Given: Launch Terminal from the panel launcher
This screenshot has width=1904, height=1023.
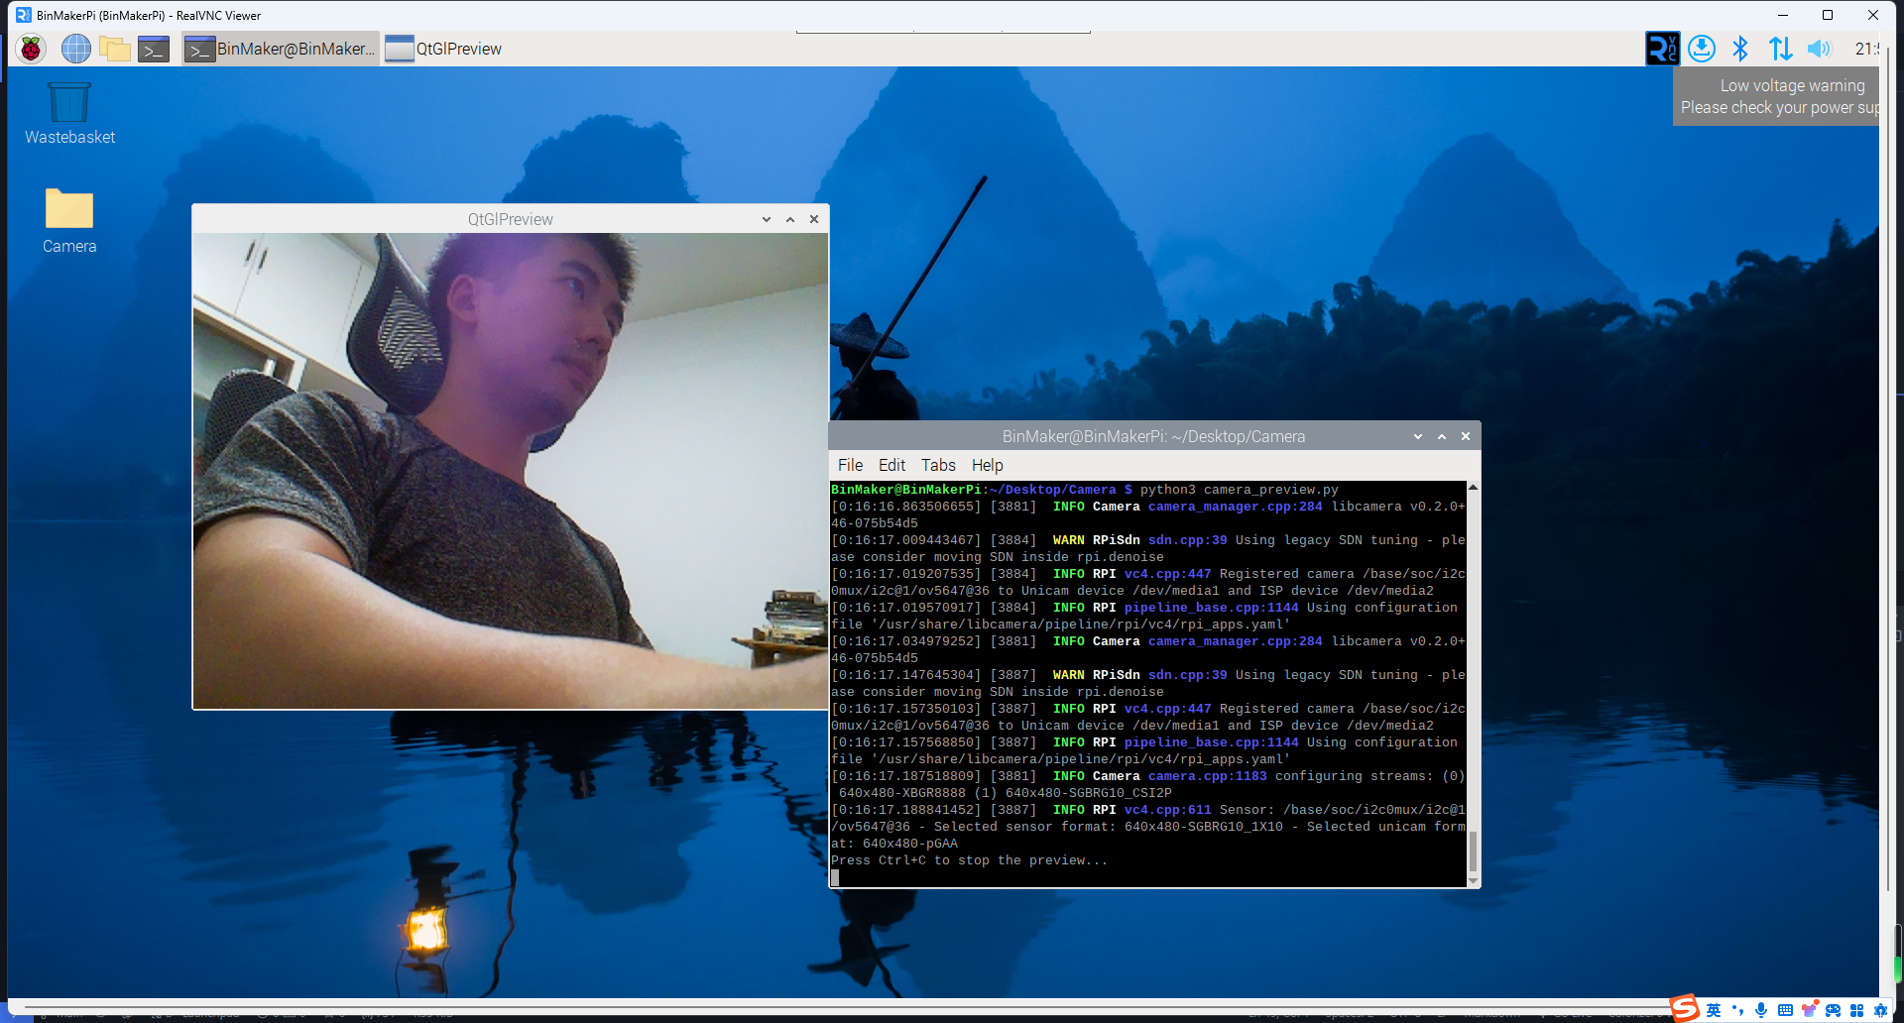Looking at the screenshot, I should coord(154,49).
